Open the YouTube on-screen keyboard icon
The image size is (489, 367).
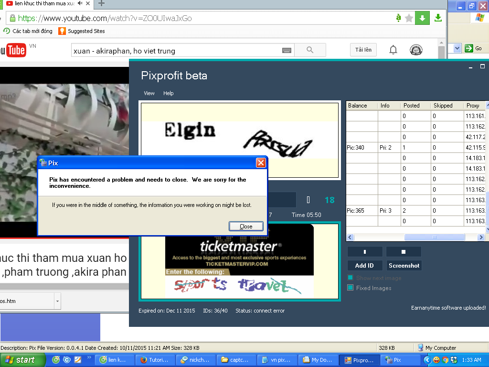[x=287, y=50]
